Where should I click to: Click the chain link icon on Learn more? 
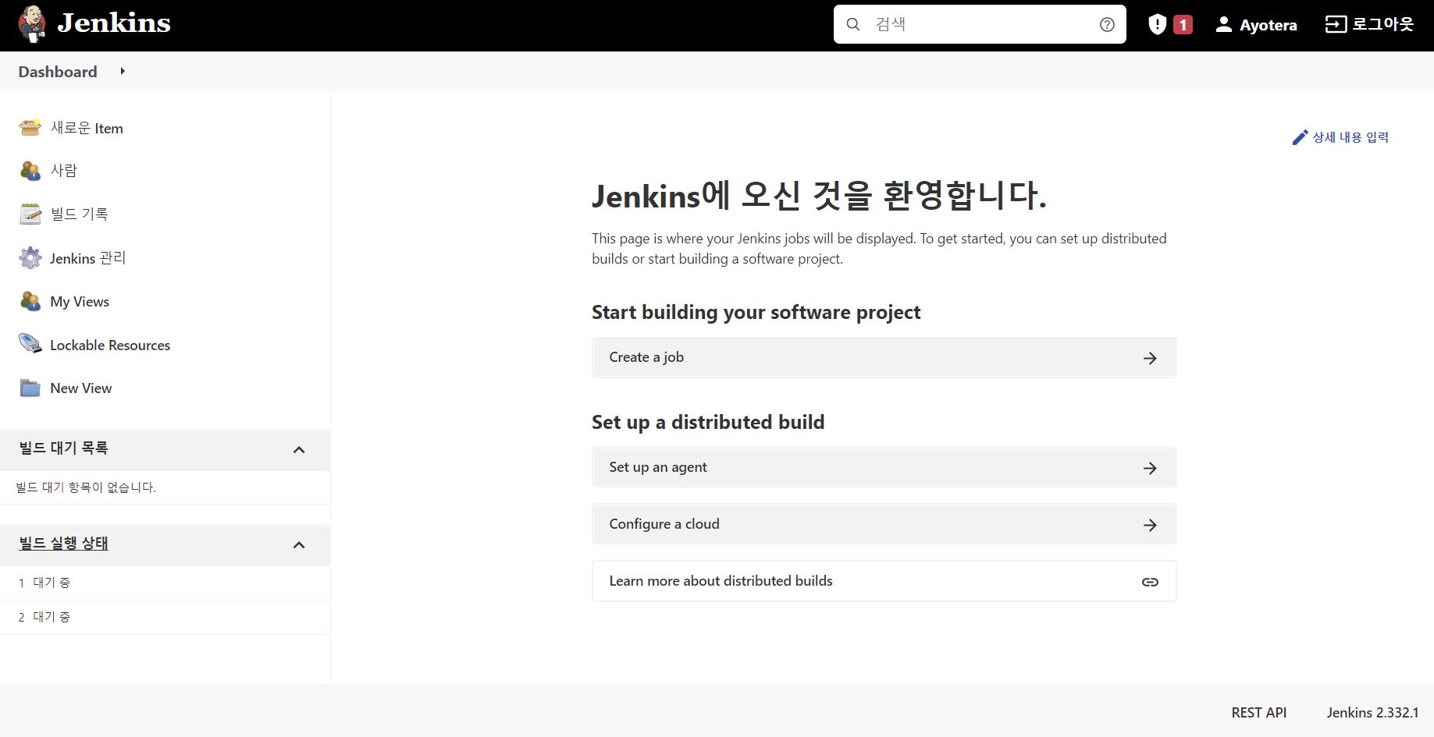[1150, 582]
